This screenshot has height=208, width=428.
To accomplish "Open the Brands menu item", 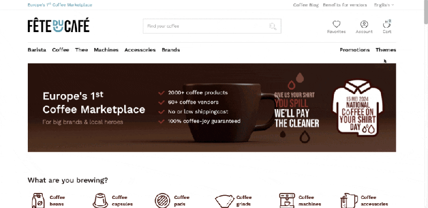I will [171, 50].
